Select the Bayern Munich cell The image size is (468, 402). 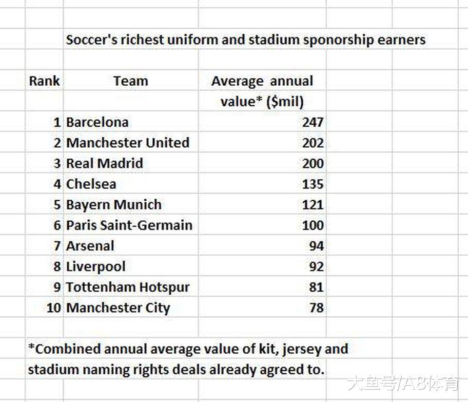[114, 205]
